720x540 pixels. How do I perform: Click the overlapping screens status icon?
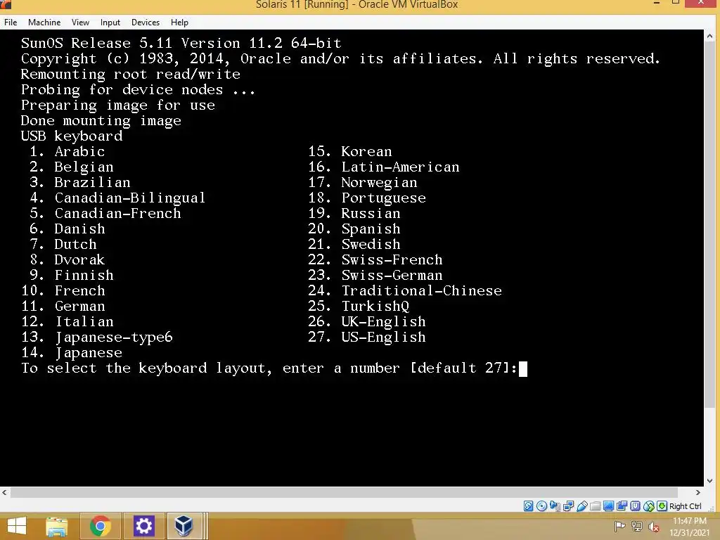(622, 506)
